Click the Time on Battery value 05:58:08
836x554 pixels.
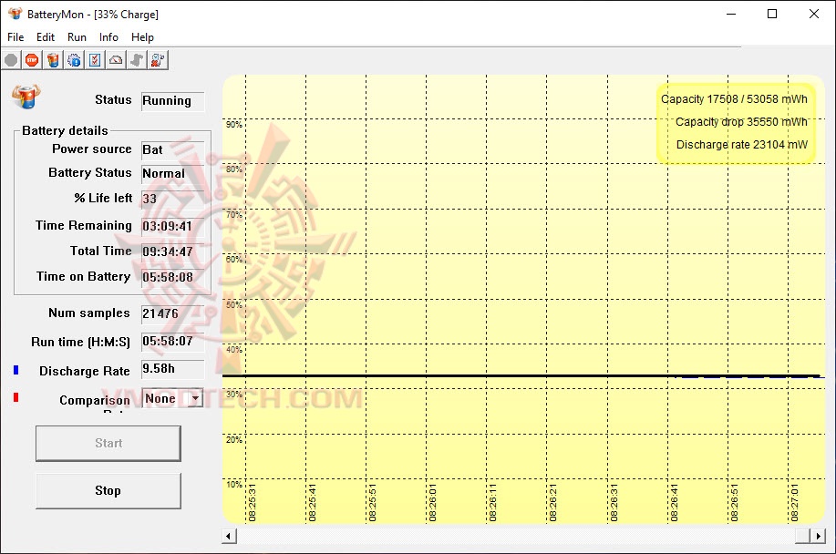click(172, 278)
